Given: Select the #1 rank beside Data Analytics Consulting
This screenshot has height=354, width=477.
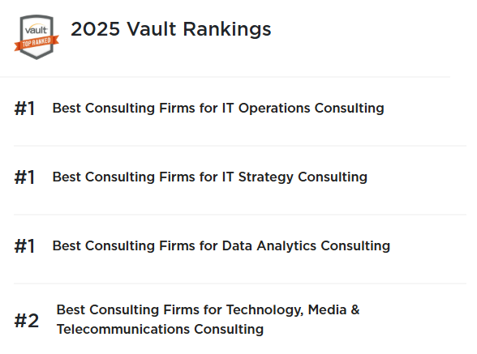Looking at the screenshot, I should 24,246.
